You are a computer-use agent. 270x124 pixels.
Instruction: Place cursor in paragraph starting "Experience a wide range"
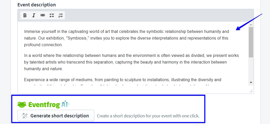click(122, 80)
